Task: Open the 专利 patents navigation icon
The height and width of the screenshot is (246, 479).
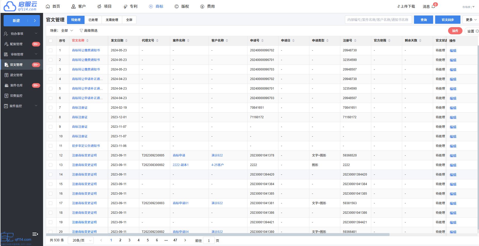Action: pyautogui.click(x=125, y=6)
